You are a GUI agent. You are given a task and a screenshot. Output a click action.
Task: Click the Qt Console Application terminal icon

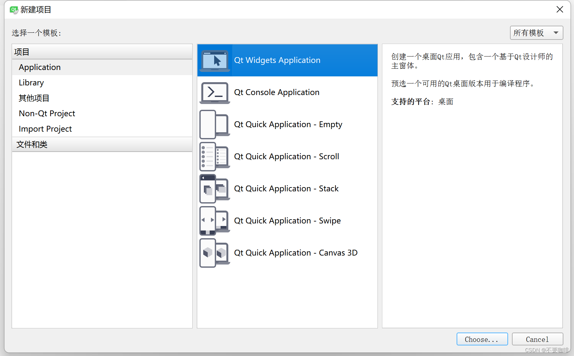pos(215,92)
